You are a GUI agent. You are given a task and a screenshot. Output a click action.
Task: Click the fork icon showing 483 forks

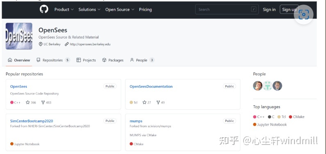pos(43,102)
